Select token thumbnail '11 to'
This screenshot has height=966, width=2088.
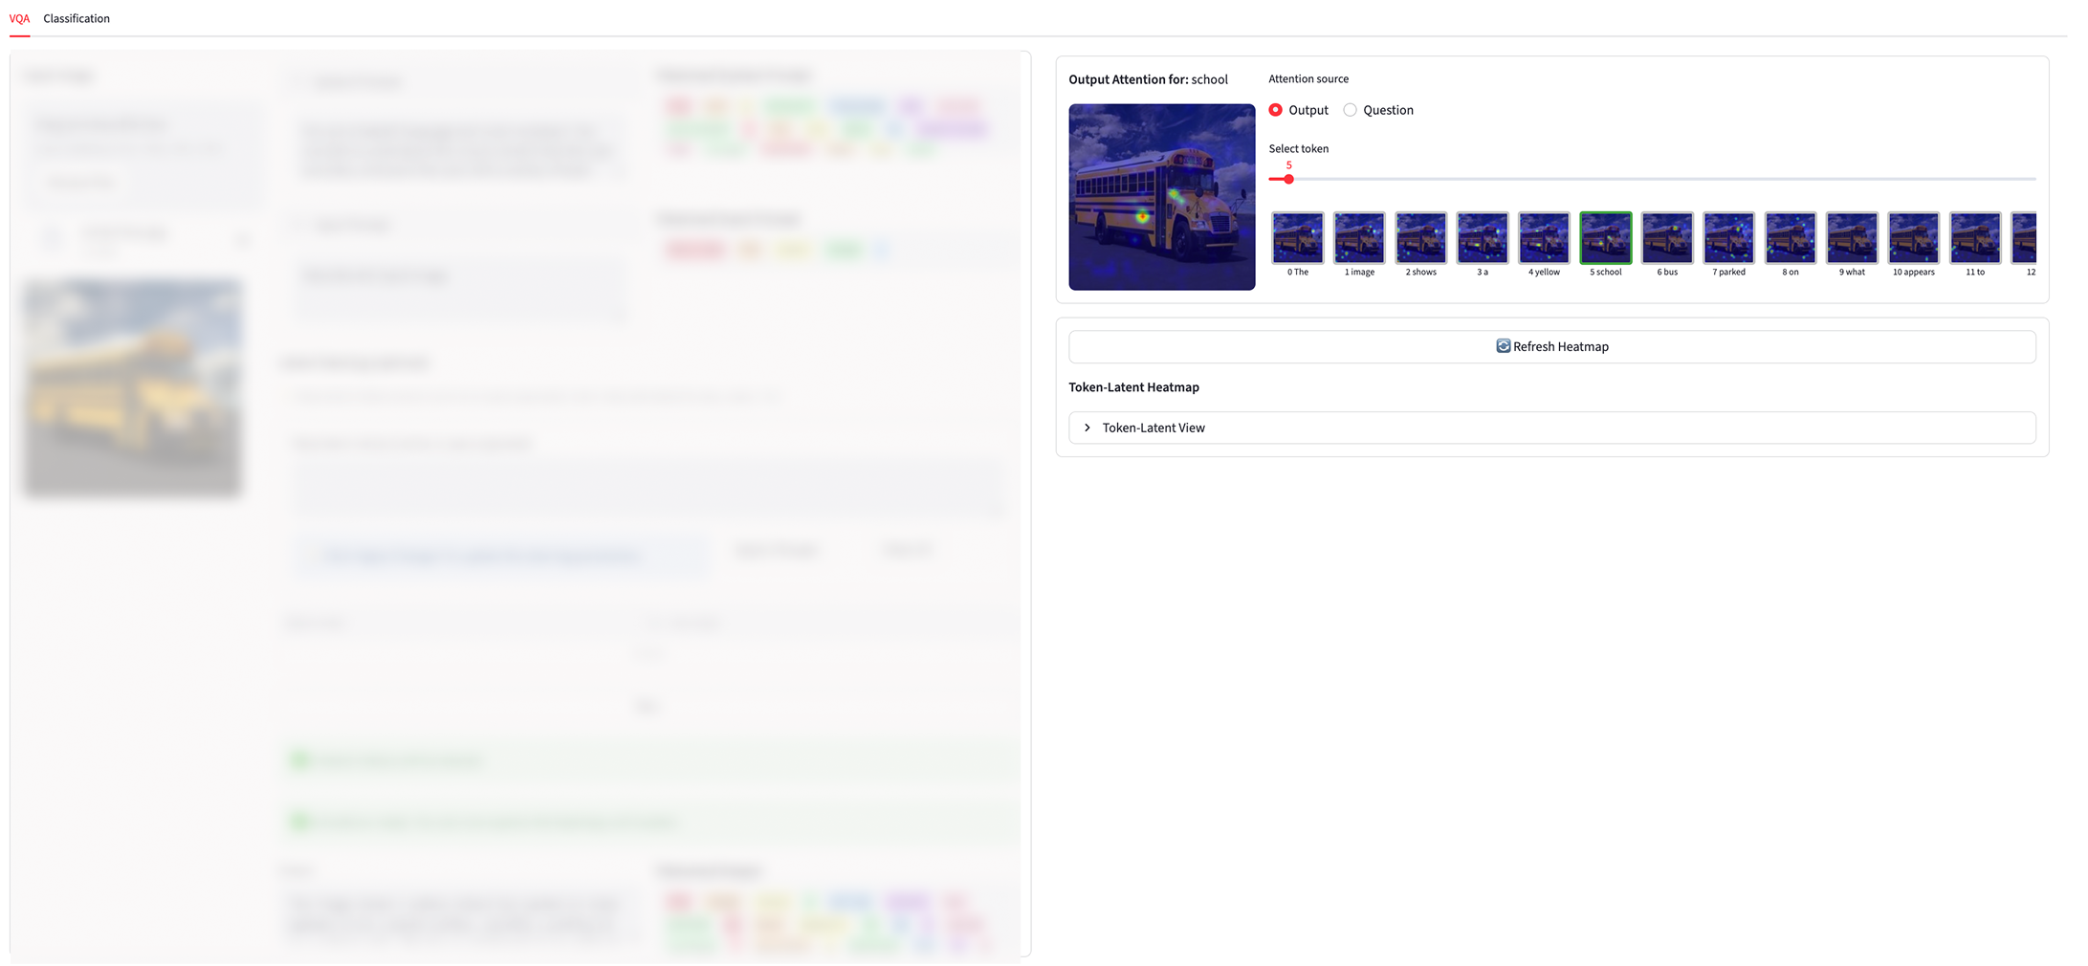[x=1974, y=237]
